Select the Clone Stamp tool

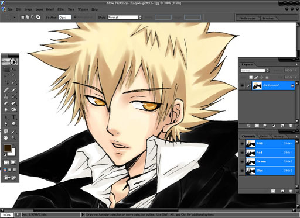coord(6,96)
